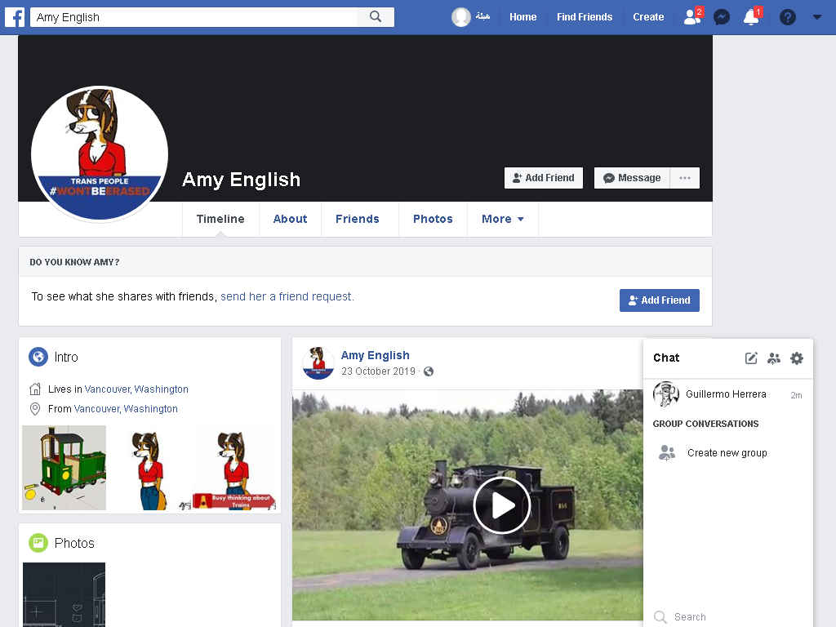The image size is (836, 627).
Task: Open the green train model featured photo
Action: [x=64, y=468]
